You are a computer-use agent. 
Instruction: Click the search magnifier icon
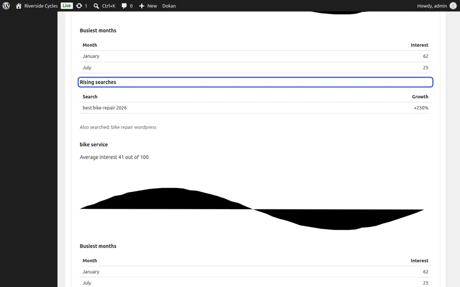(x=96, y=6)
